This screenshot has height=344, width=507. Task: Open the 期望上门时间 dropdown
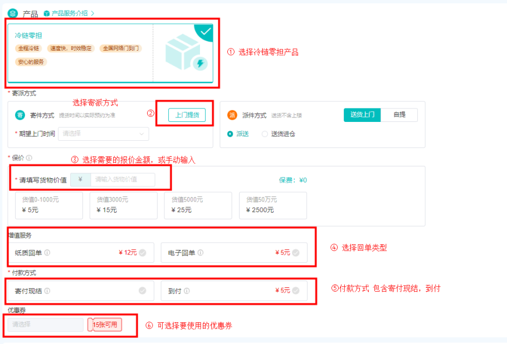[104, 134]
